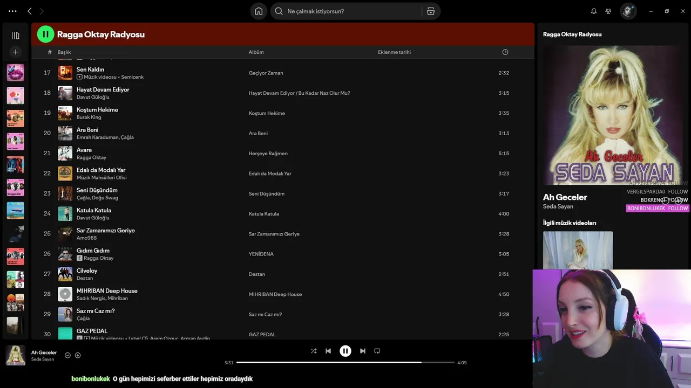Open artist Amo988
This screenshot has width=691, height=388.
86,238
